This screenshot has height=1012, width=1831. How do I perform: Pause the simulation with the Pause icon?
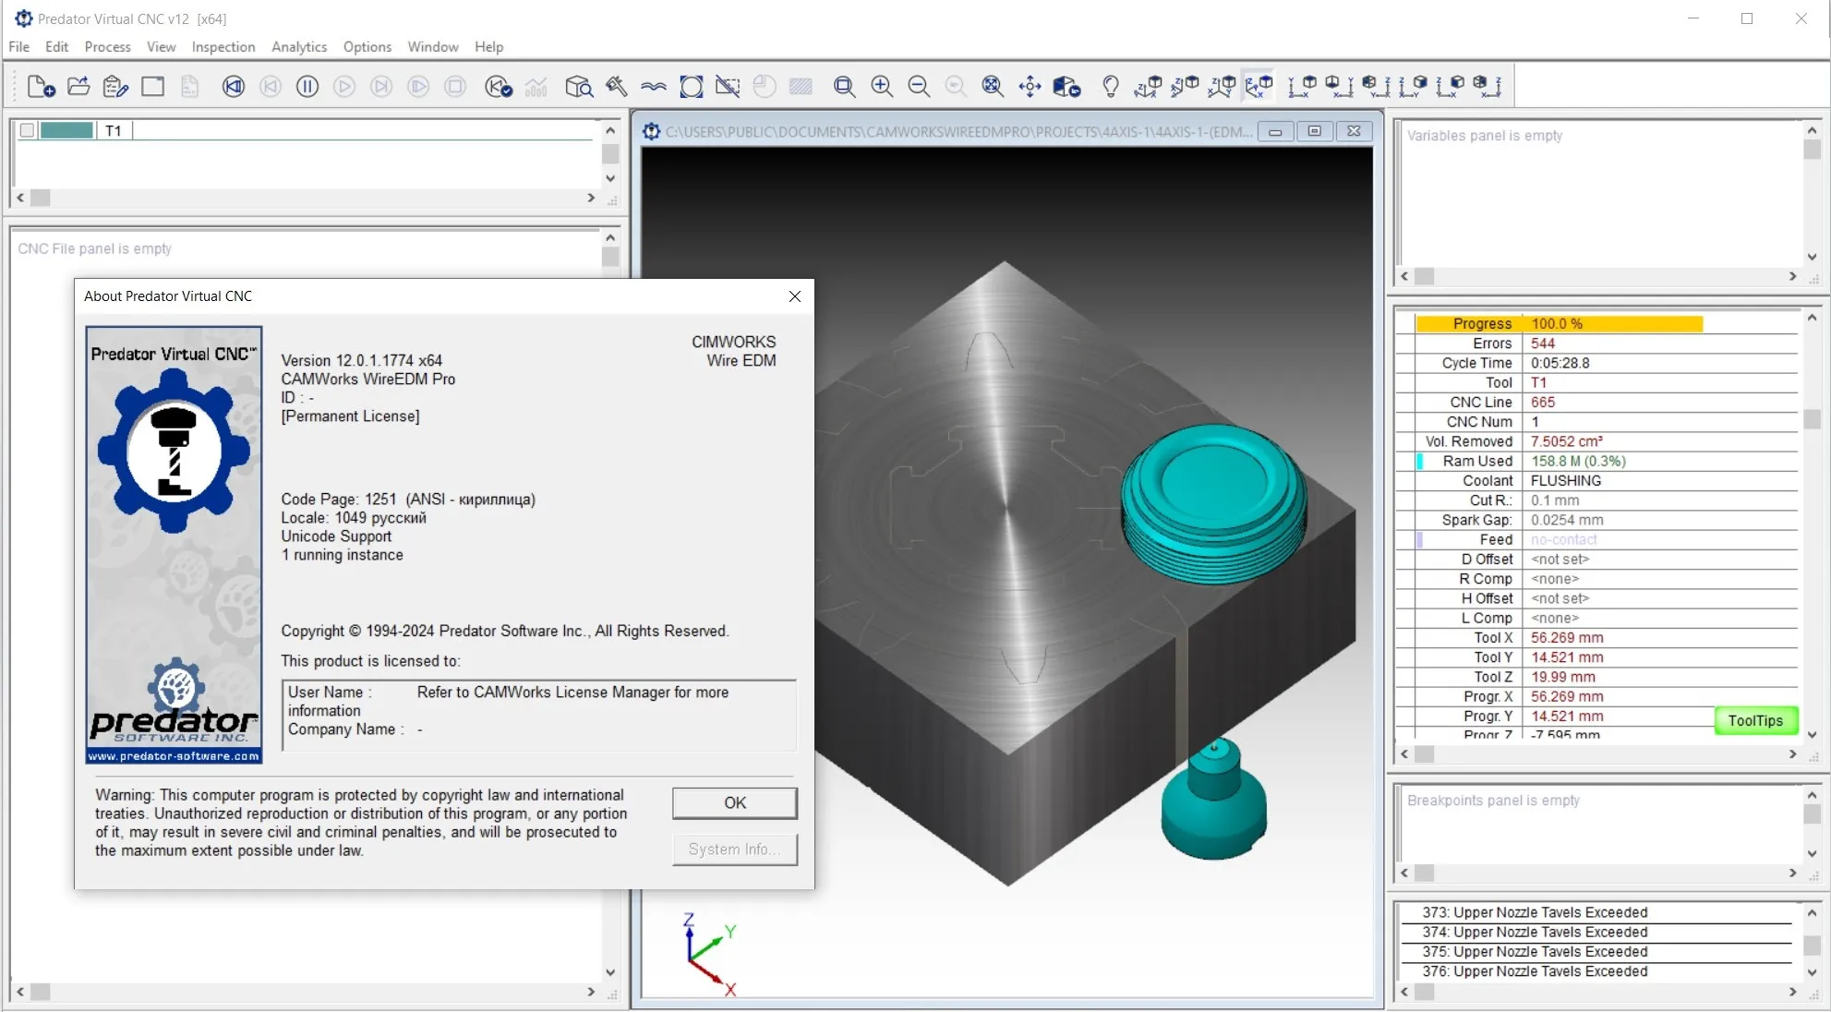click(307, 87)
